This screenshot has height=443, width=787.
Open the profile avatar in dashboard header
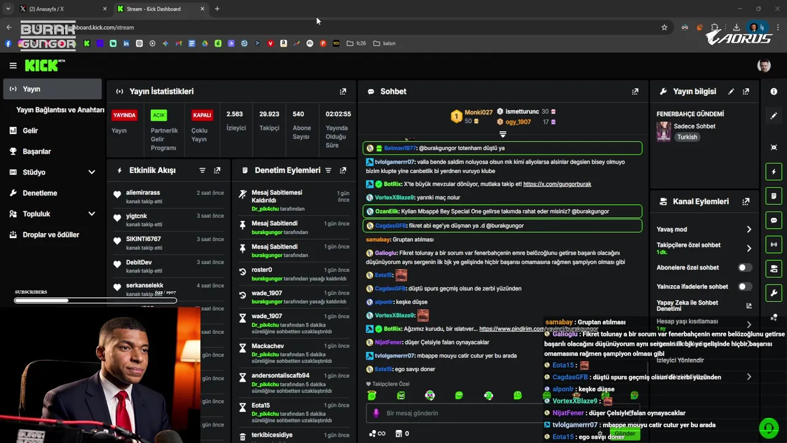click(764, 66)
